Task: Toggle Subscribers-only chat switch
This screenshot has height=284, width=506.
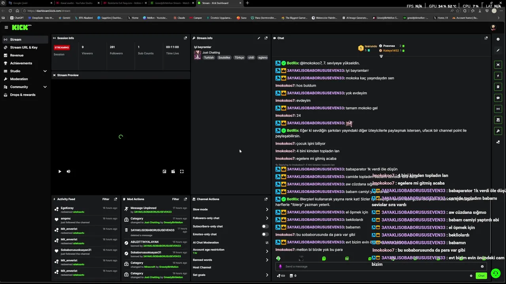Action: (x=265, y=226)
